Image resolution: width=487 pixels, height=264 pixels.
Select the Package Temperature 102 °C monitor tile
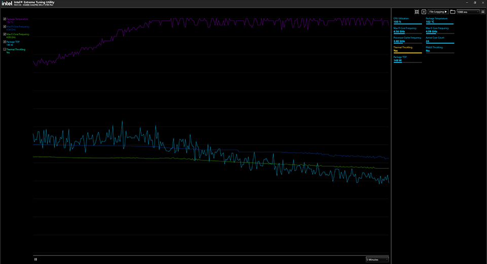pyautogui.click(x=440, y=20)
